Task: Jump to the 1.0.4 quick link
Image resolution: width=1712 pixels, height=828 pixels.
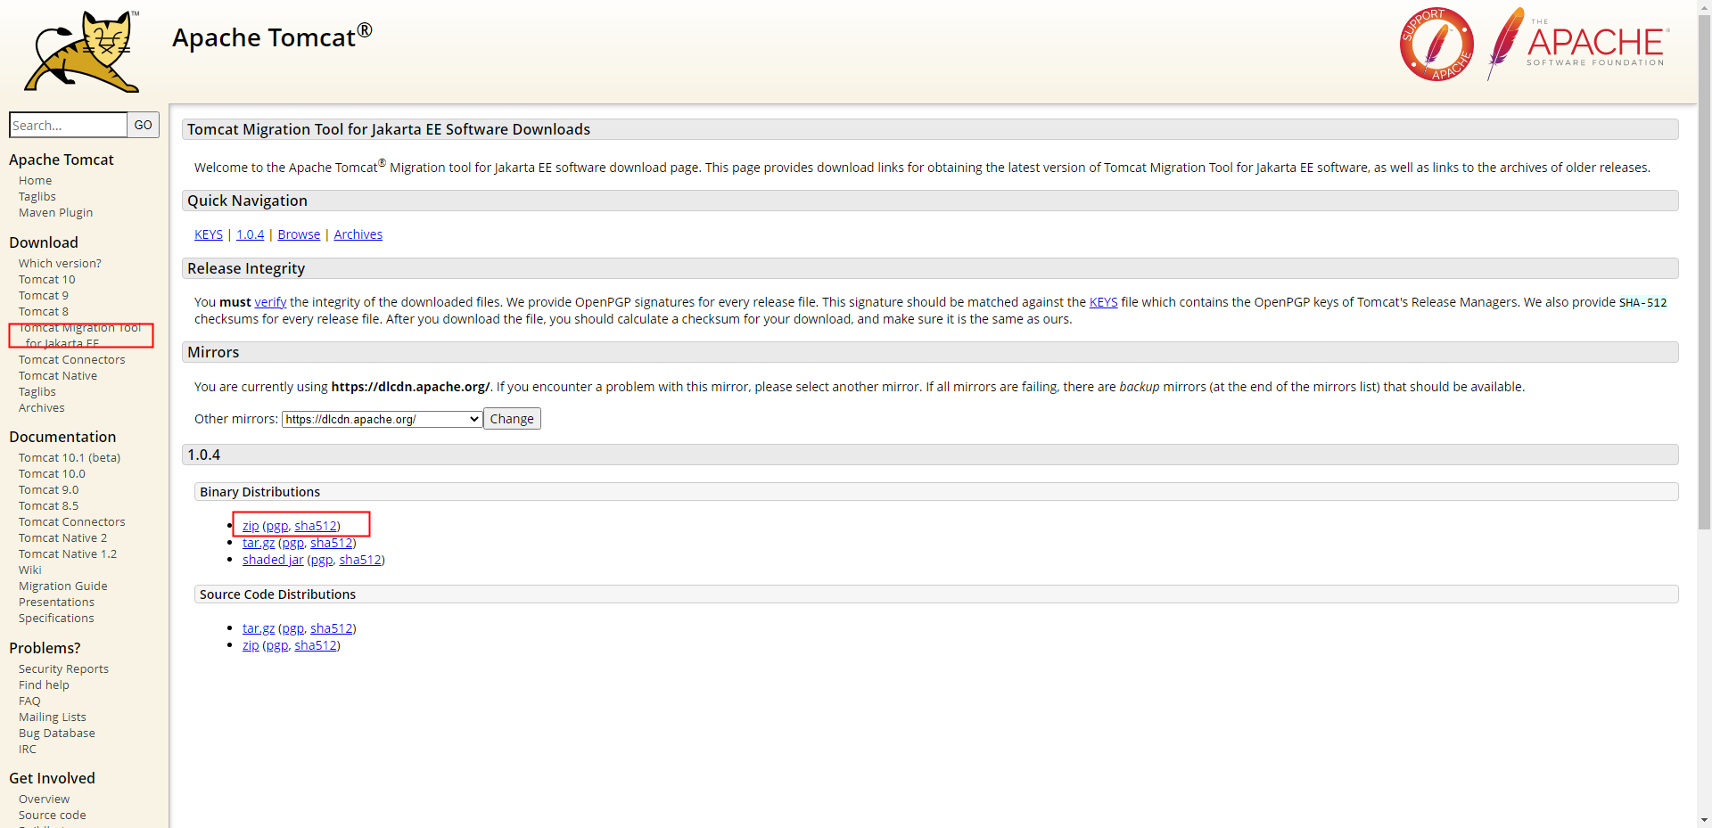Action: pos(251,234)
